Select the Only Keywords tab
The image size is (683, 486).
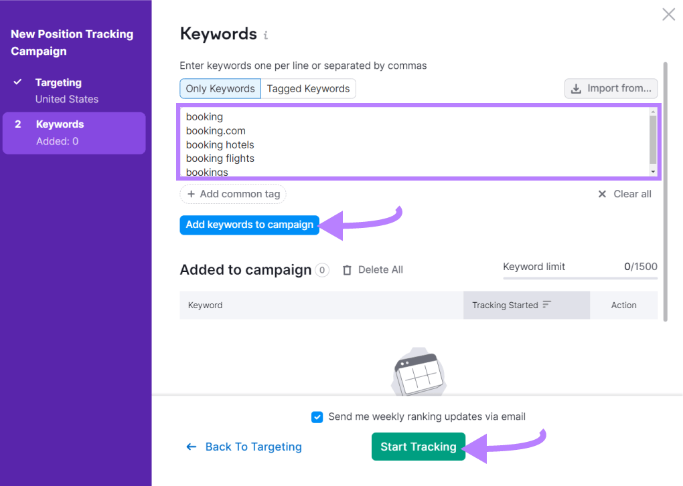point(220,88)
